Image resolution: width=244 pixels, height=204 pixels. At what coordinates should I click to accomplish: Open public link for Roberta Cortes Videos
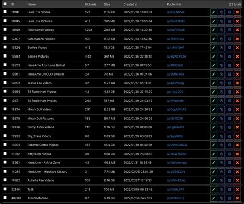[x=177, y=145]
